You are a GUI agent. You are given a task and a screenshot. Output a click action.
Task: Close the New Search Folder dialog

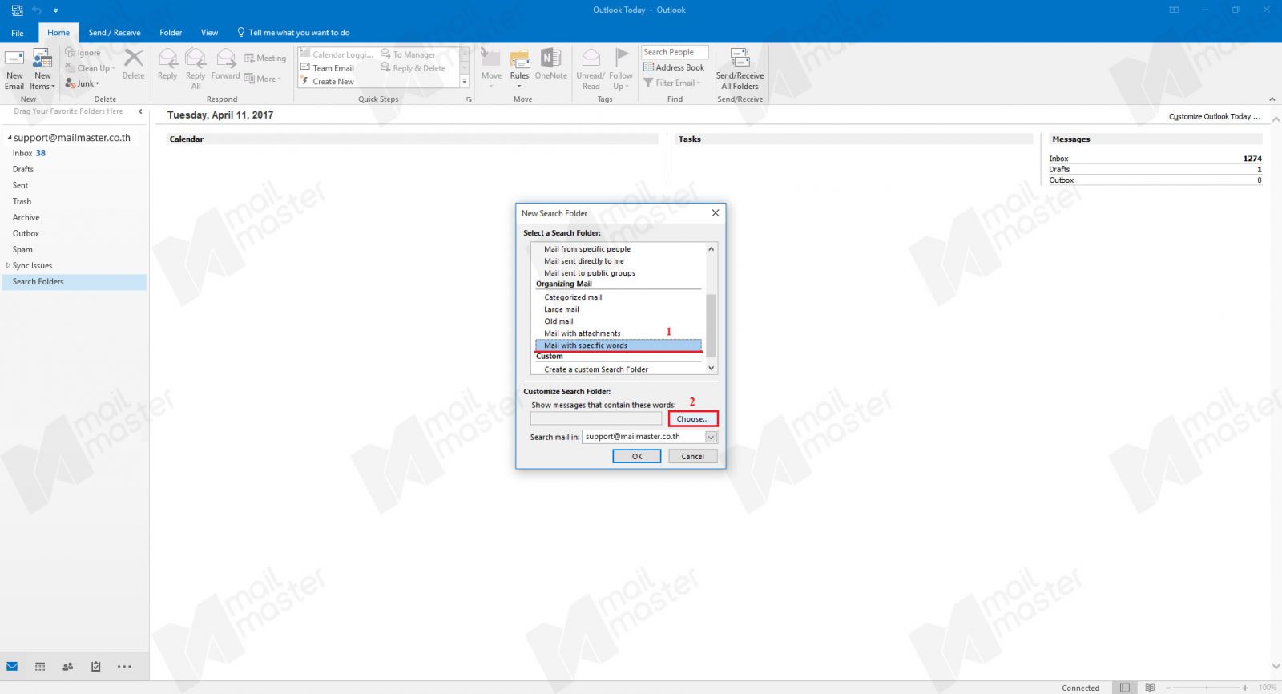[x=716, y=213]
